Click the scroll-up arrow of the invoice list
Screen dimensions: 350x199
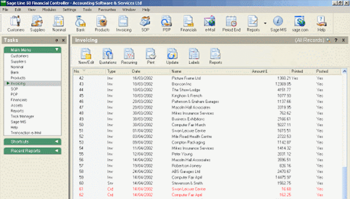(x=345, y=71)
